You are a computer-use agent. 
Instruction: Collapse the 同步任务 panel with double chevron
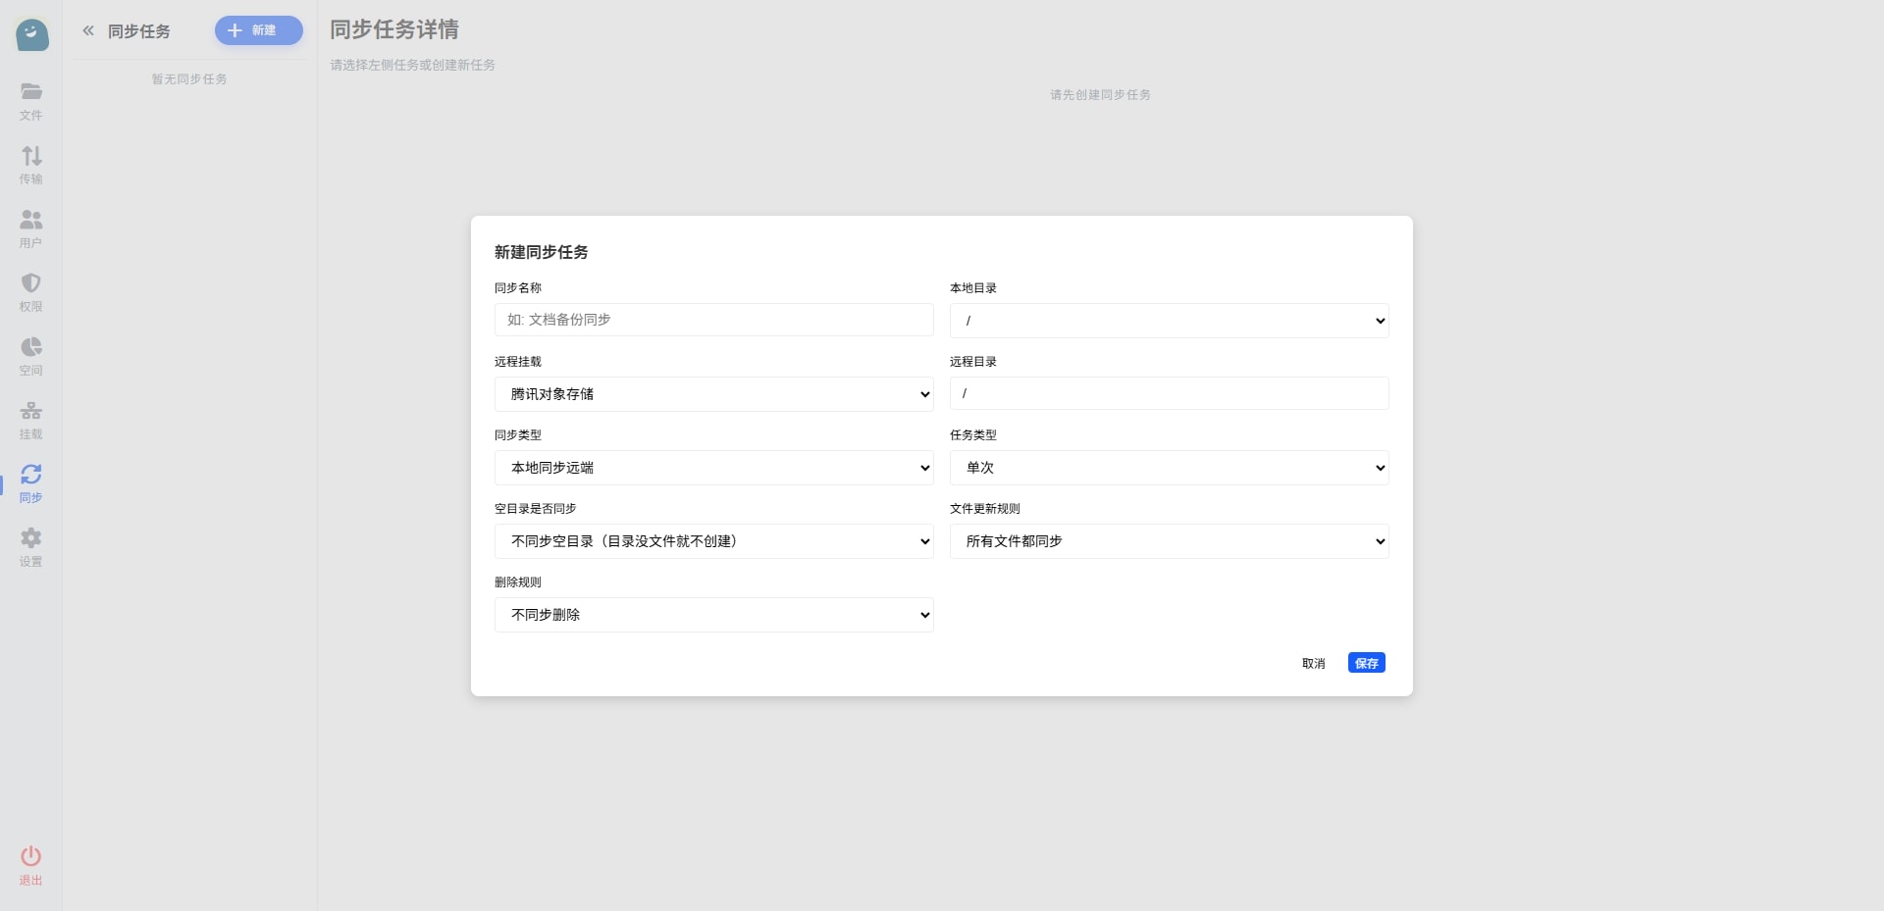(x=88, y=31)
